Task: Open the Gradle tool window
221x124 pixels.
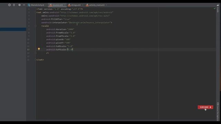Action: [218, 8]
